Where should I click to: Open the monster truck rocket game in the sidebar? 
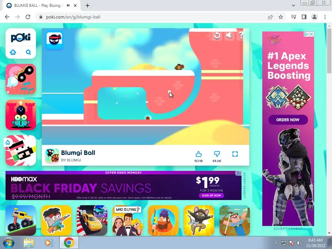tap(21, 79)
